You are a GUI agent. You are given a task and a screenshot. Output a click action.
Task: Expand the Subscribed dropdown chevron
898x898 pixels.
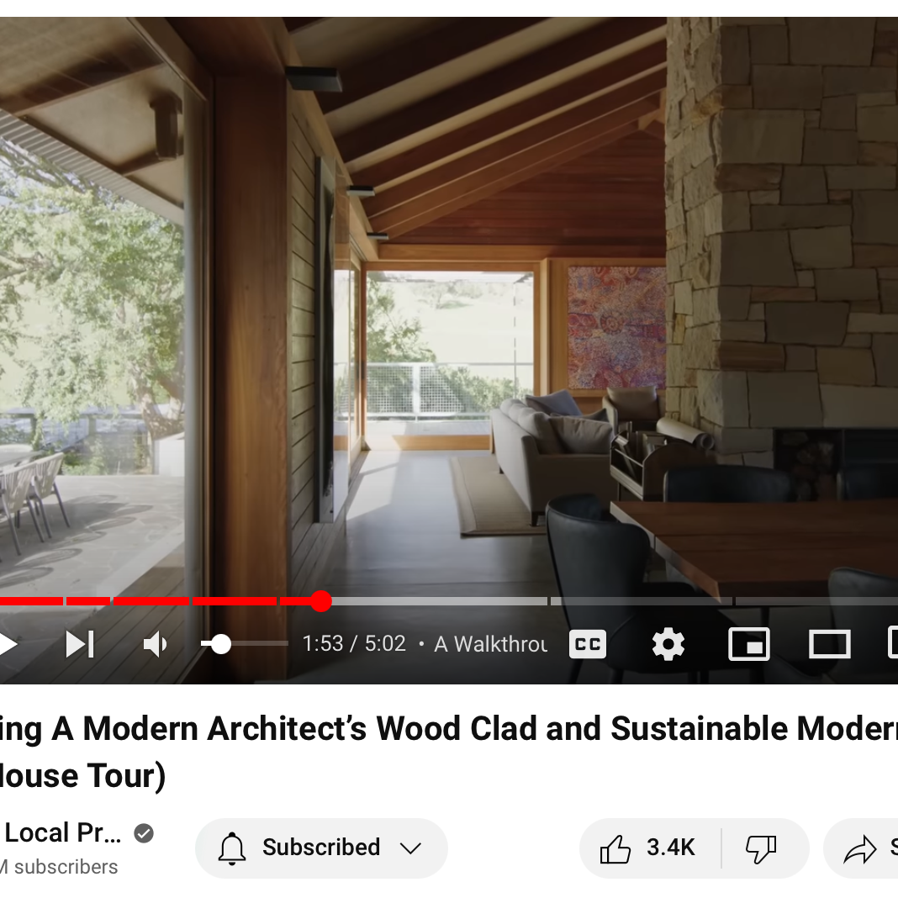(x=410, y=848)
